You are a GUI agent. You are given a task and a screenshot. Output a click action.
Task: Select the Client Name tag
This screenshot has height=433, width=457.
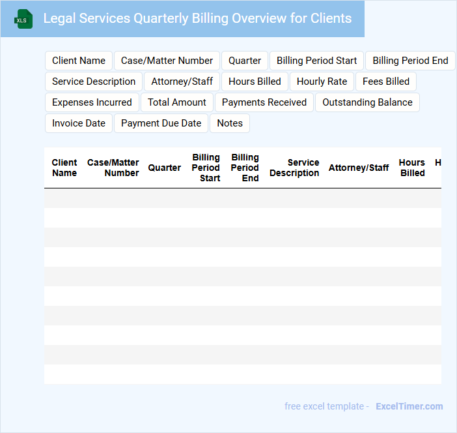tap(79, 61)
